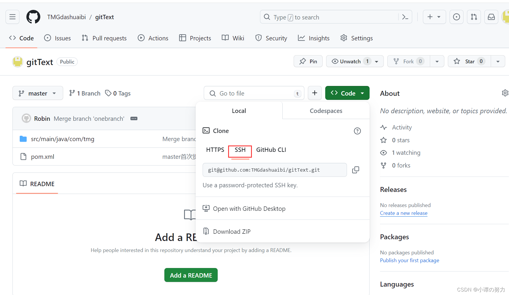
Task: Open TMGdashuaibi owner profile link
Action: point(66,17)
